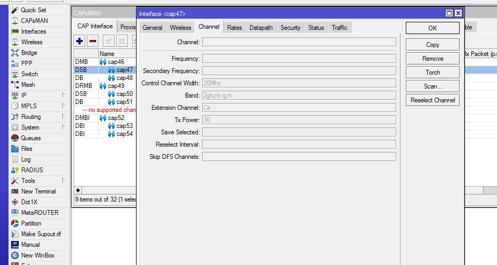Screen dimensions: 497x265
Task: Switch to the Datapath tab
Action: coord(261,28)
